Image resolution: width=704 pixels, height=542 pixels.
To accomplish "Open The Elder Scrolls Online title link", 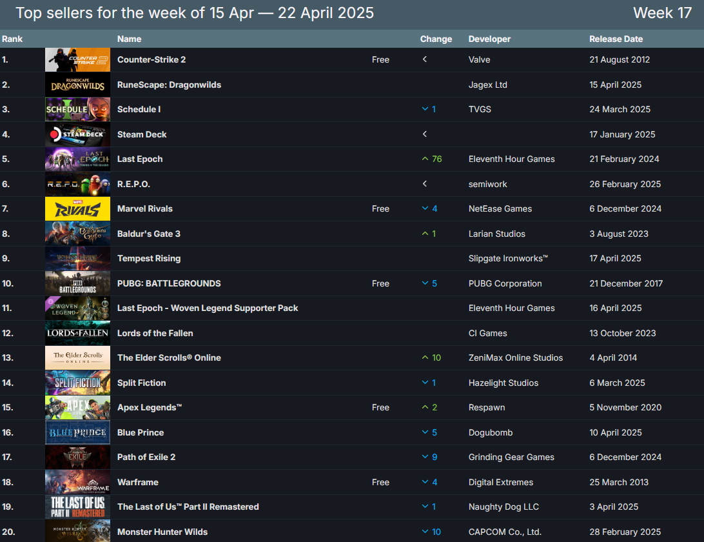I will click(170, 357).
